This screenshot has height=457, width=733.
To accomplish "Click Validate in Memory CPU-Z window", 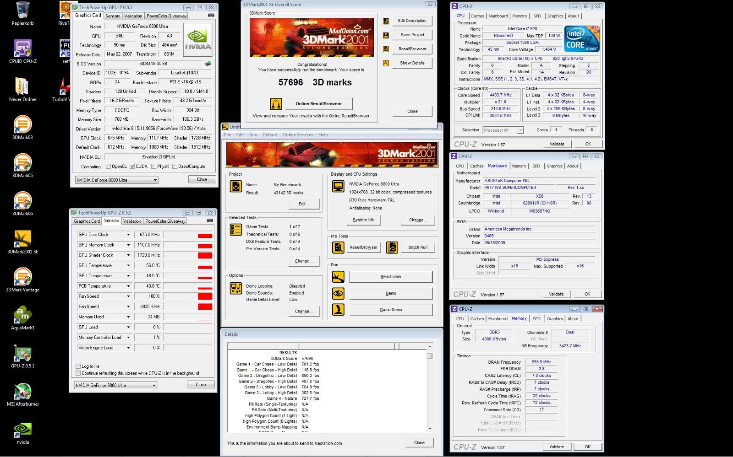I will 557,447.
